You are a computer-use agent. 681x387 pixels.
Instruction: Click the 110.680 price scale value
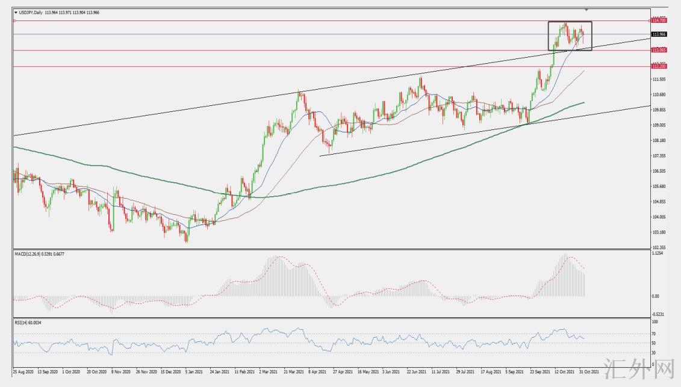click(x=658, y=94)
